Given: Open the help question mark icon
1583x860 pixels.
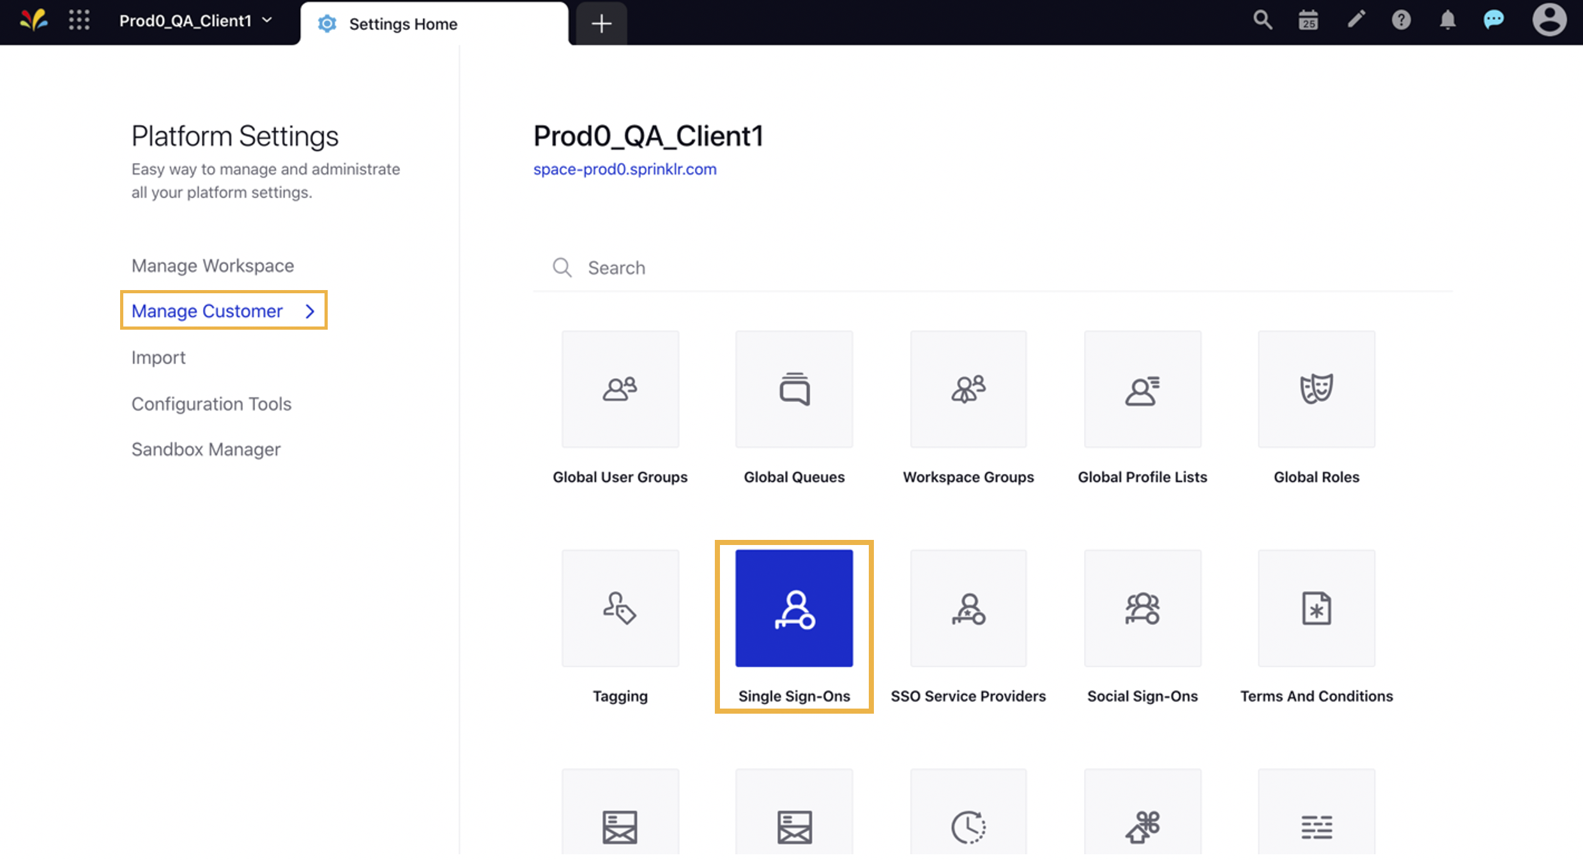Looking at the screenshot, I should (1401, 20).
